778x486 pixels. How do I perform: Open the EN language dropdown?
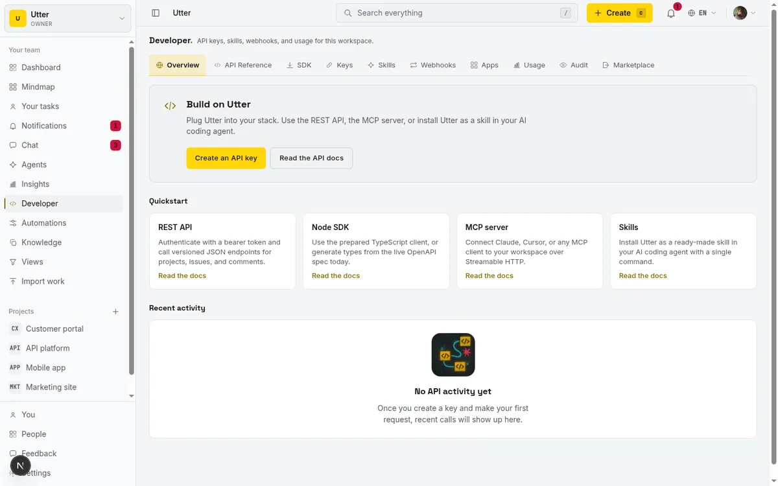702,13
